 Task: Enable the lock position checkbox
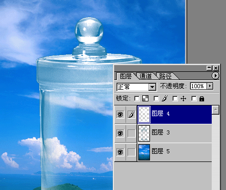(175, 98)
